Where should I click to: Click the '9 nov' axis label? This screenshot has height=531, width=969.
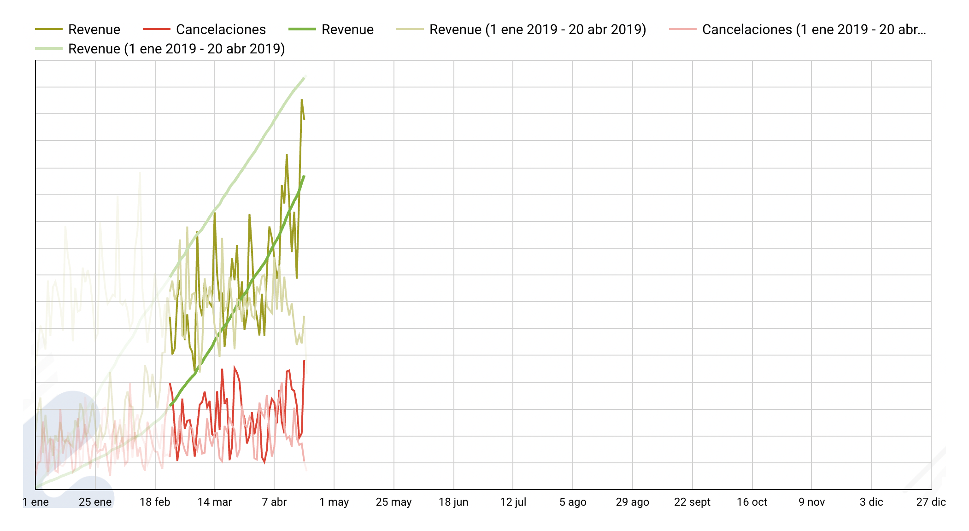click(811, 502)
